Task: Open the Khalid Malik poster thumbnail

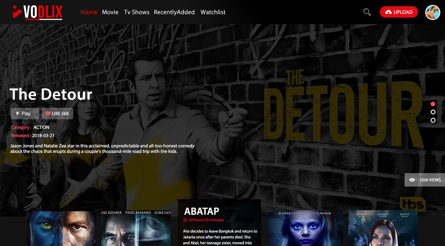Action: (383, 228)
